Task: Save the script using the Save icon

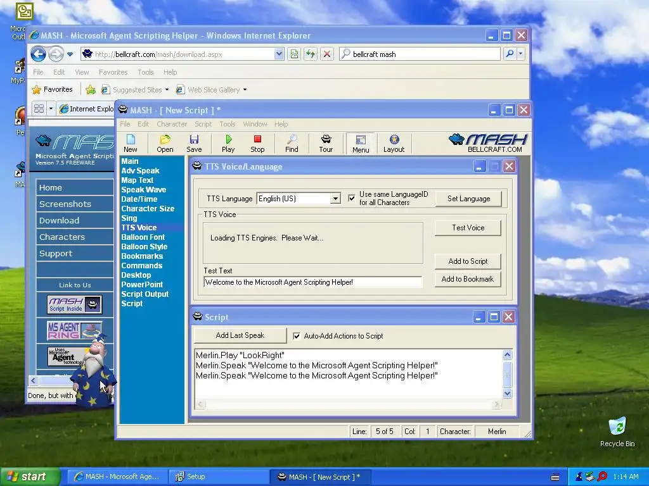Action: 194,144
